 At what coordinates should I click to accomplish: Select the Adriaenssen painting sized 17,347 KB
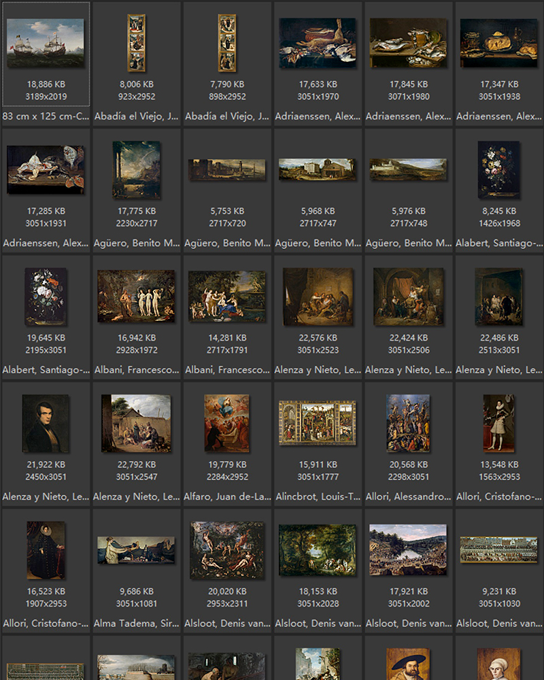[x=498, y=44]
